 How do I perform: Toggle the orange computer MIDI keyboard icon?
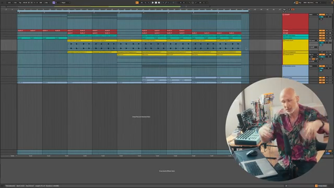[x=297, y=3]
